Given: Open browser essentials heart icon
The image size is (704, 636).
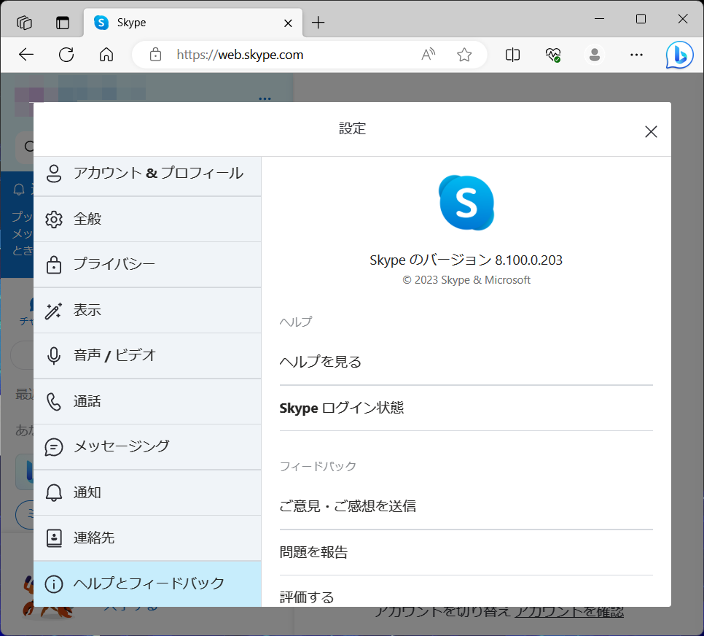Looking at the screenshot, I should pyautogui.click(x=553, y=55).
